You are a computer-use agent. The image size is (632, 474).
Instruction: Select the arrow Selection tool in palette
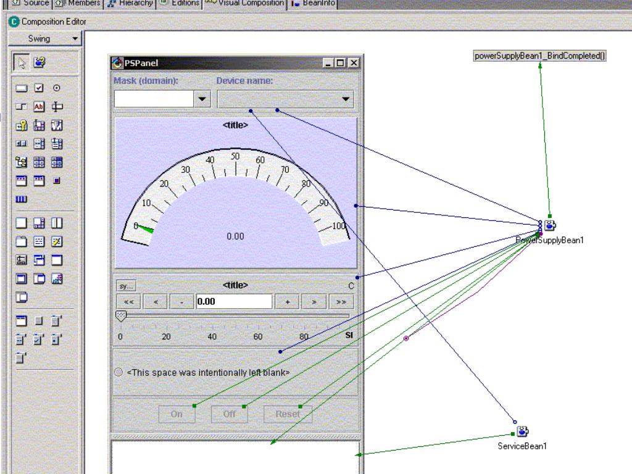pyautogui.click(x=22, y=62)
